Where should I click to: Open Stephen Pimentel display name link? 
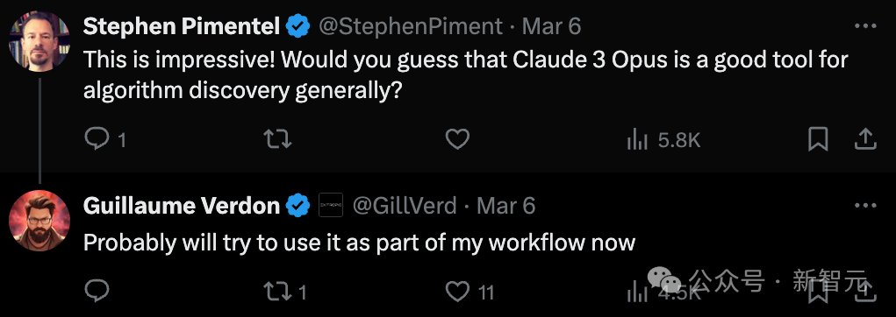[x=182, y=26]
